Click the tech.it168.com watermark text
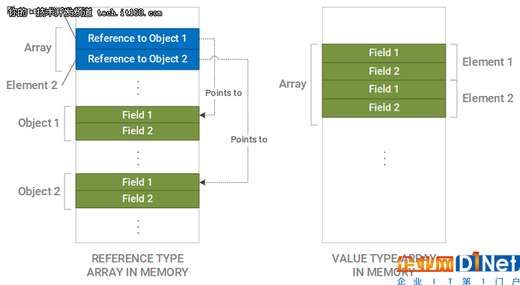Screen dimensions: 520x285 tap(130, 13)
